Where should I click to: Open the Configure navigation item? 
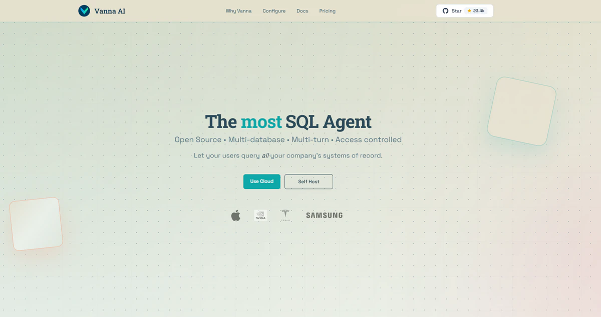[x=274, y=11]
